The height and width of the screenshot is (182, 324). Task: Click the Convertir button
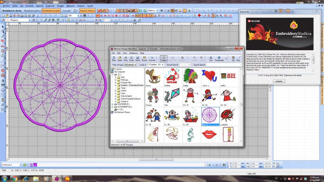(x=66, y=11)
